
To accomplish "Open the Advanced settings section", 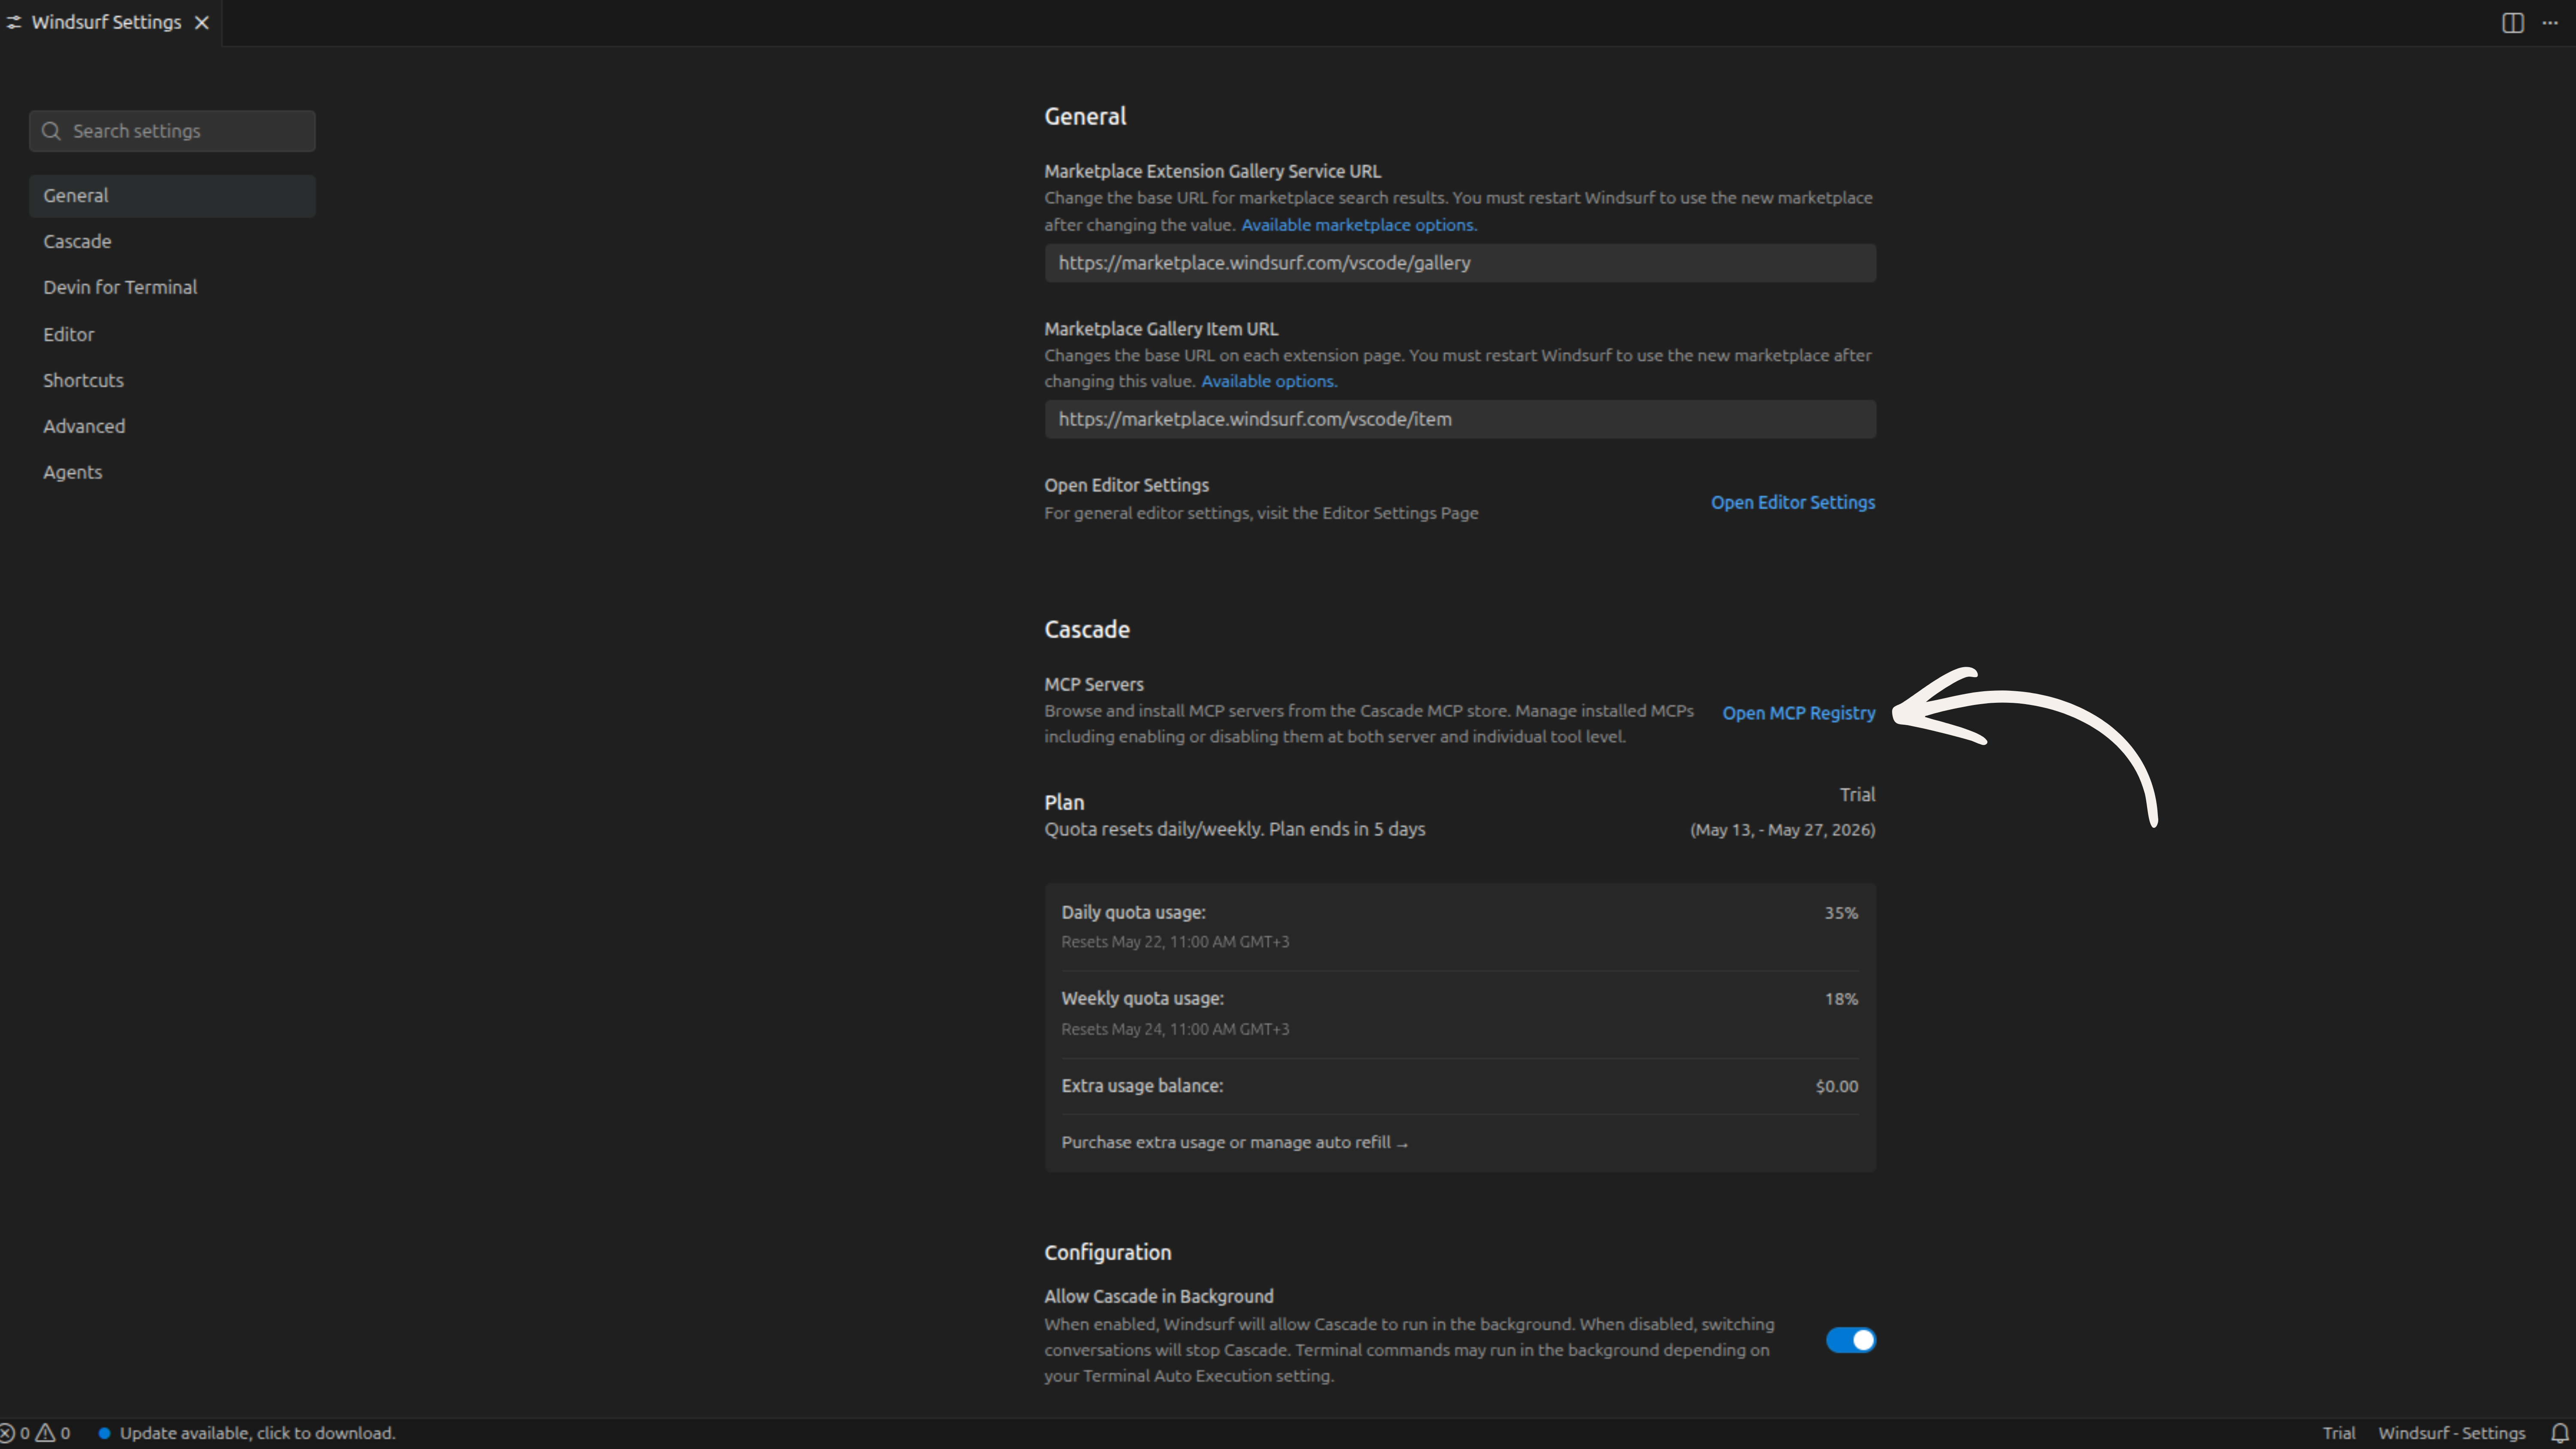I will tap(172, 427).
